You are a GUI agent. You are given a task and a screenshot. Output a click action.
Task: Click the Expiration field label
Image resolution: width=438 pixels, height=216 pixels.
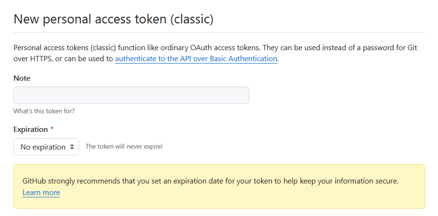pos(31,130)
